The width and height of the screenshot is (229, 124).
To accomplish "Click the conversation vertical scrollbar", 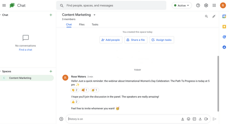I will 218,83.
